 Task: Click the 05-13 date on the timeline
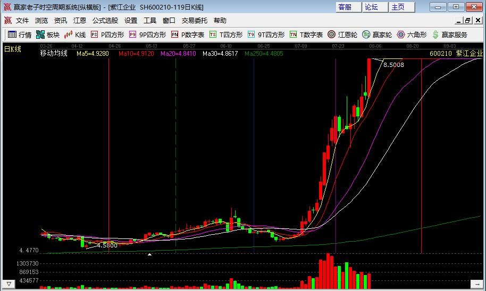tap(152, 46)
